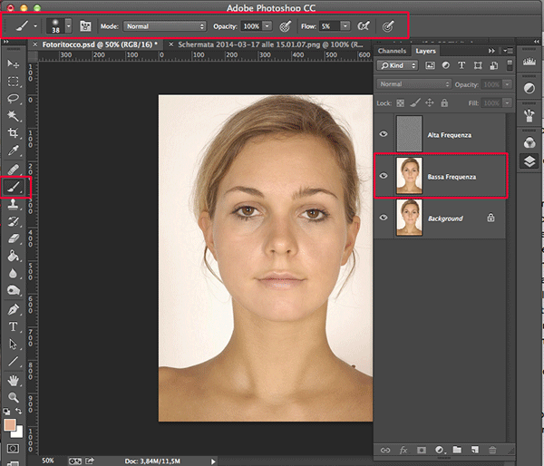This screenshot has height=466, width=544.
Task: Hide the Alta Frequenza layer
Action: [x=384, y=134]
